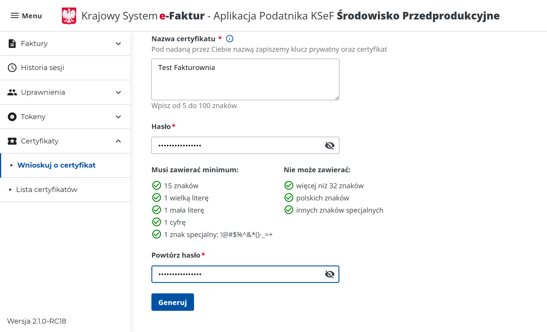Expand the Faktury section
Screen dimensions: 547x332
[x=118, y=43]
